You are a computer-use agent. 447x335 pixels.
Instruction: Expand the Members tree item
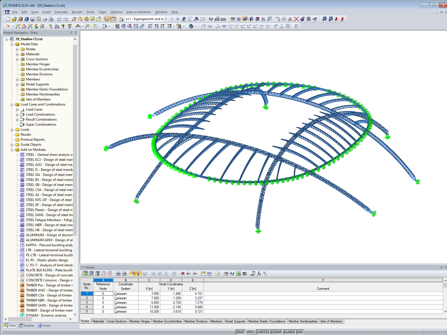(x=17, y=79)
